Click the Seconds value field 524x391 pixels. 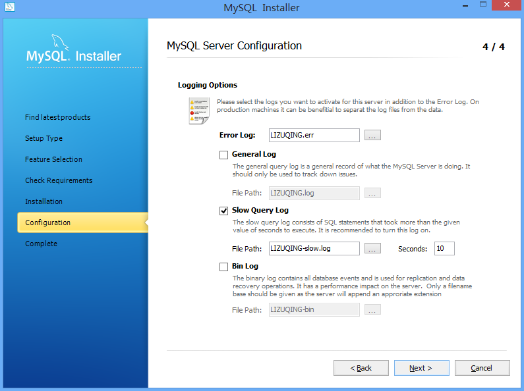pyautogui.click(x=444, y=249)
